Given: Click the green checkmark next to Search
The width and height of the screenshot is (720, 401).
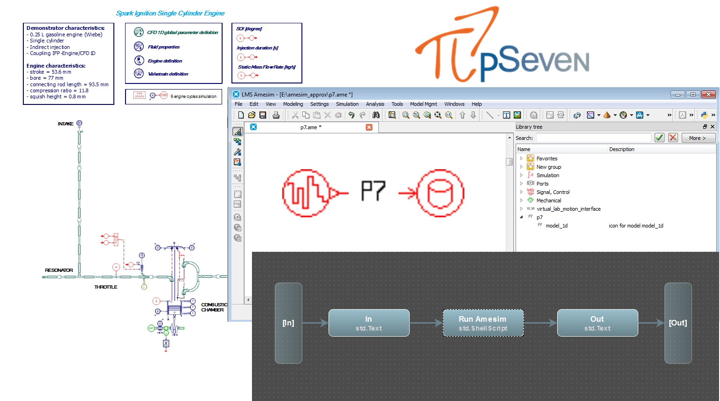Looking at the screenshot, I should point(659,138).
